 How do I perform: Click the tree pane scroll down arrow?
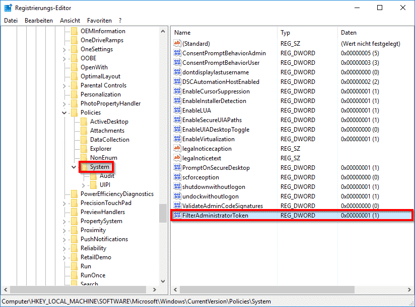click(163, 281)
